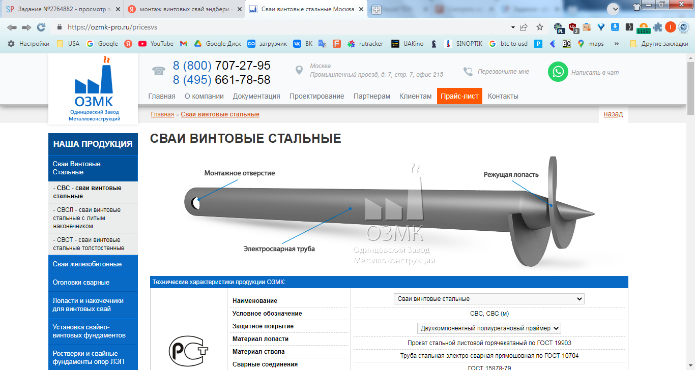
Task: Click the Написать в чат link
Action: [x=595, y=72]
